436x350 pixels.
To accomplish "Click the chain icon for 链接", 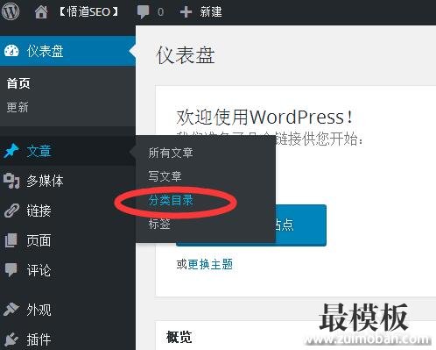I will pos(11,211).
